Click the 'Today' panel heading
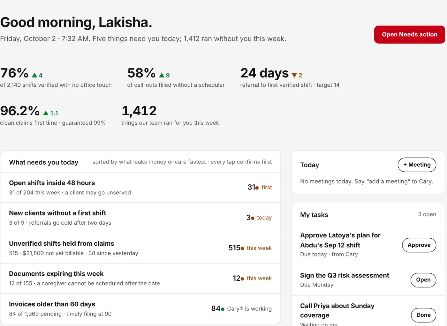The image size is (447, 326). 309,165
